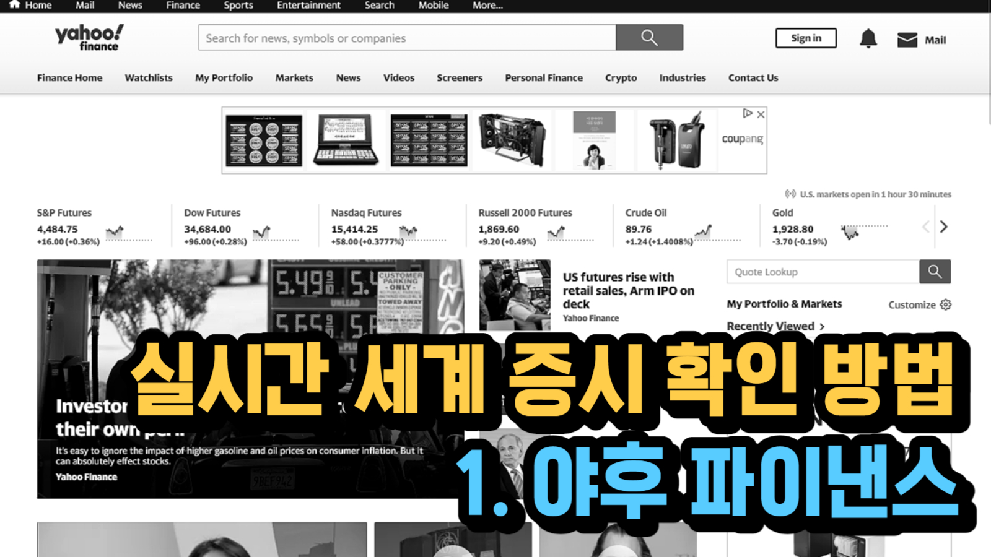Click the Yahoo Finance logo
991x557 pixels.
(89, 37)
